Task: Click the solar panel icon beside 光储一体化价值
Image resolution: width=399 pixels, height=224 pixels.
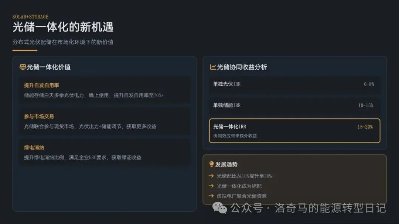Action: 23,67
